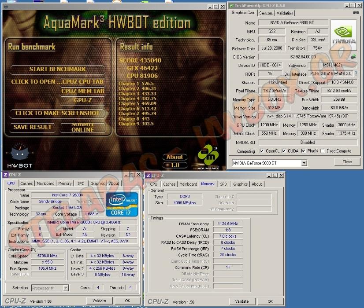This screenshot has width=364, height=308.
Task: Click the Driver Version field in GPU-Z
Action: [308, 116]
